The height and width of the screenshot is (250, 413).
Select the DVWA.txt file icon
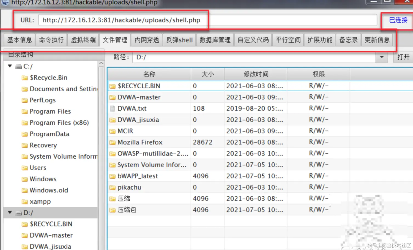112,109
